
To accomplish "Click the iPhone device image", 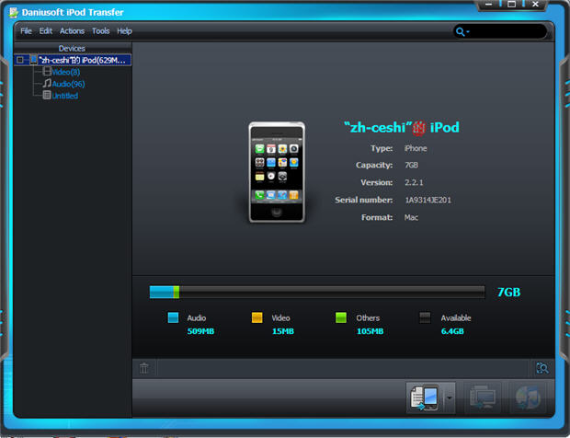I will (277, 172).
